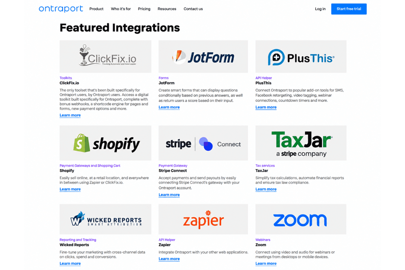405x270 pixels.
Task: Click Learn more under Shopify
Action: (70, 189)
